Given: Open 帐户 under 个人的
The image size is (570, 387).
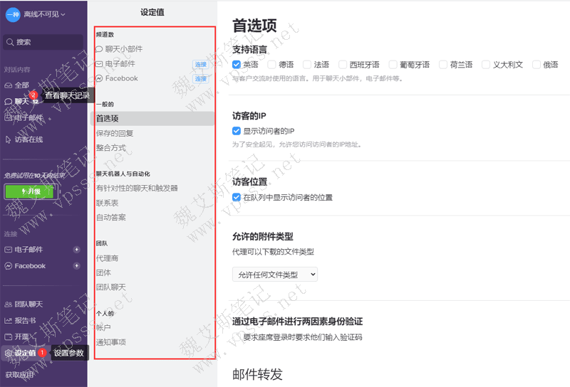Looking at the screenshot, I should (x=103, y=327).
